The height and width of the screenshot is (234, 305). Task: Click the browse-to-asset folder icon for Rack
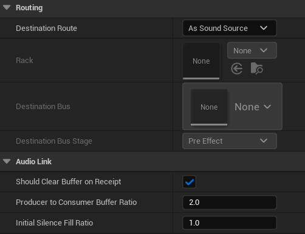pyautogui.click(x=256, y=69)
